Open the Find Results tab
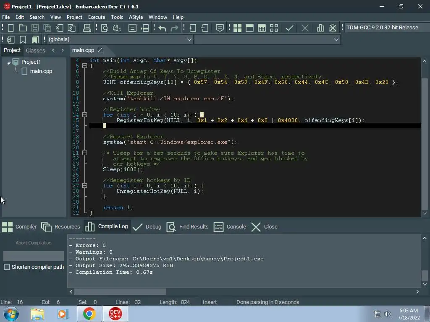The width and height of the screenshot is (430, 322). tap(188, 227)
